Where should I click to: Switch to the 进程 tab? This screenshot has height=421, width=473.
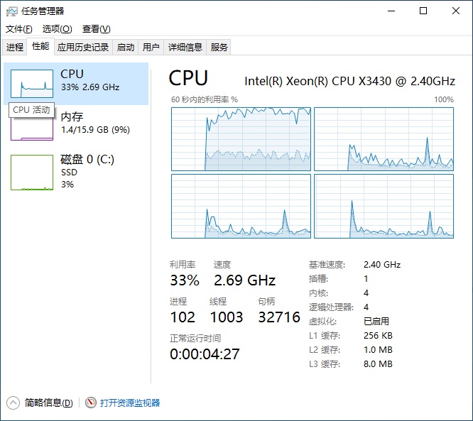[x=15, y=48]
